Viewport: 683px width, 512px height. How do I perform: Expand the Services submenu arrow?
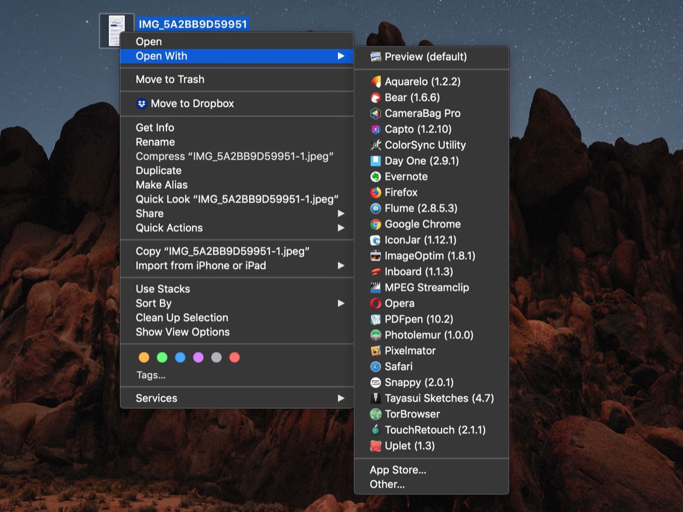[341, 398]
